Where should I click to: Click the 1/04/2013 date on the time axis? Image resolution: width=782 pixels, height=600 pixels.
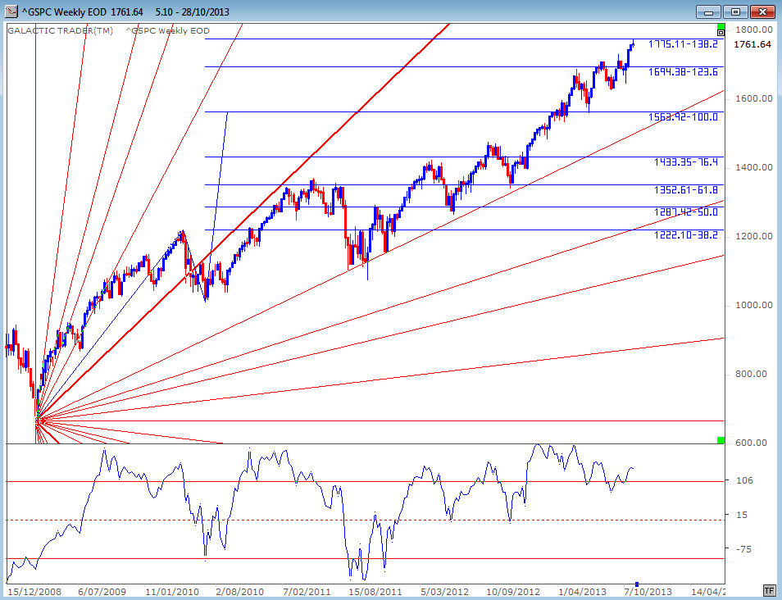click(x=582, y=592)
